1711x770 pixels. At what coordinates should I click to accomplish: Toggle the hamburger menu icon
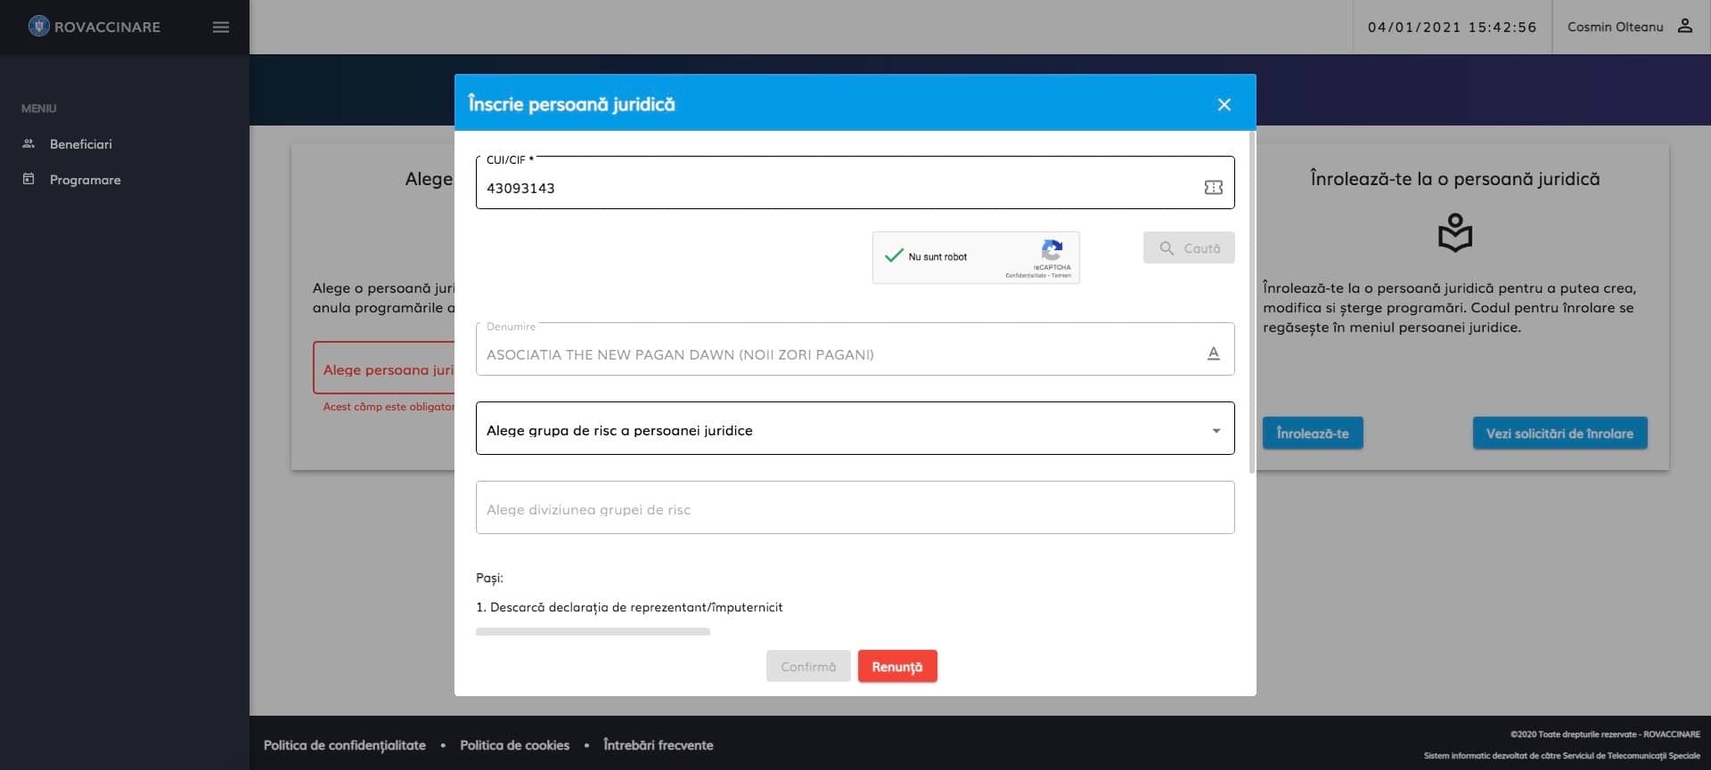point(221,28)
